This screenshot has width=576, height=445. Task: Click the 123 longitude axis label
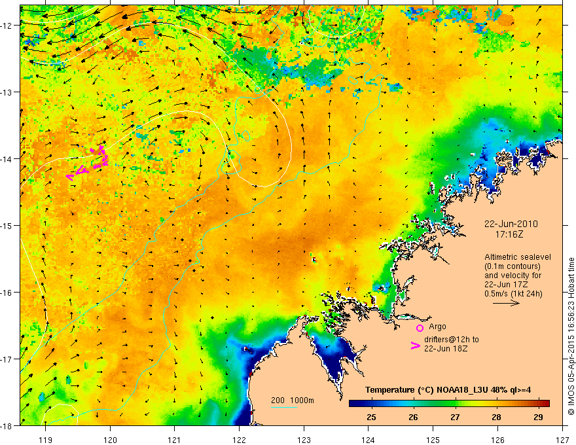[x=304, y=440]
